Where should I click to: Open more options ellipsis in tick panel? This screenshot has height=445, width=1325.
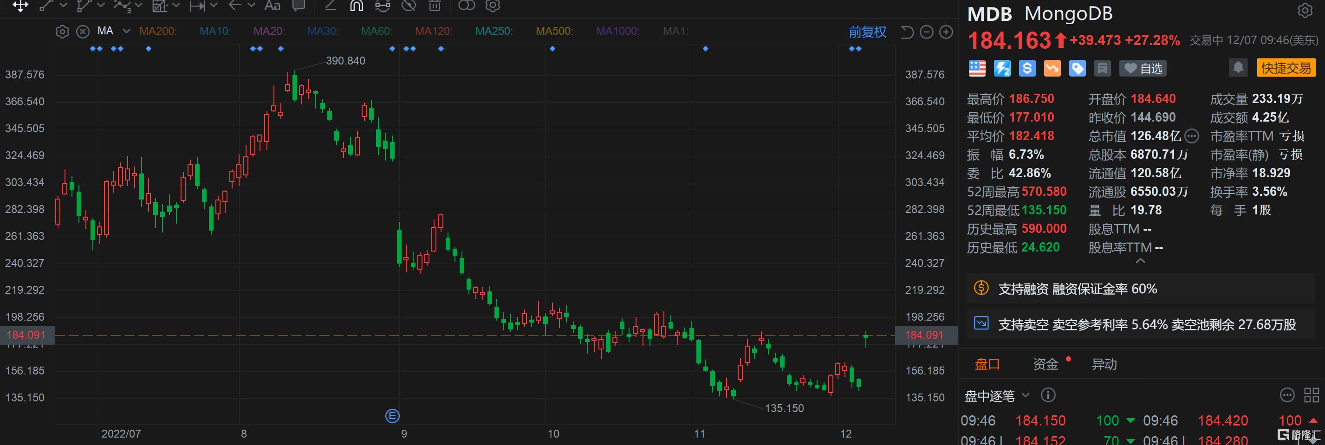1286,394
